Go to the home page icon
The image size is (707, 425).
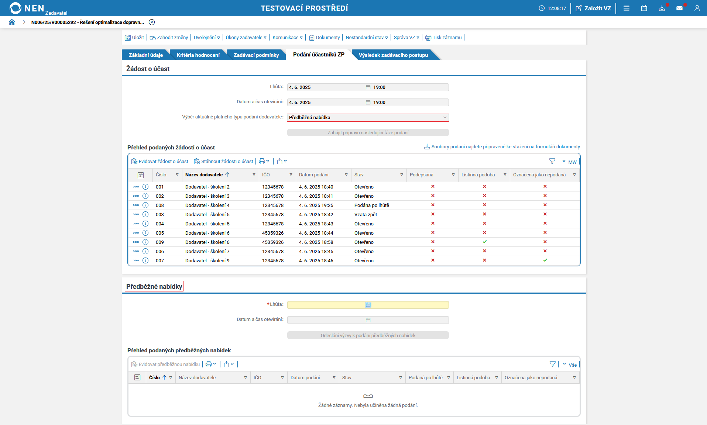(x=12, y=22)
